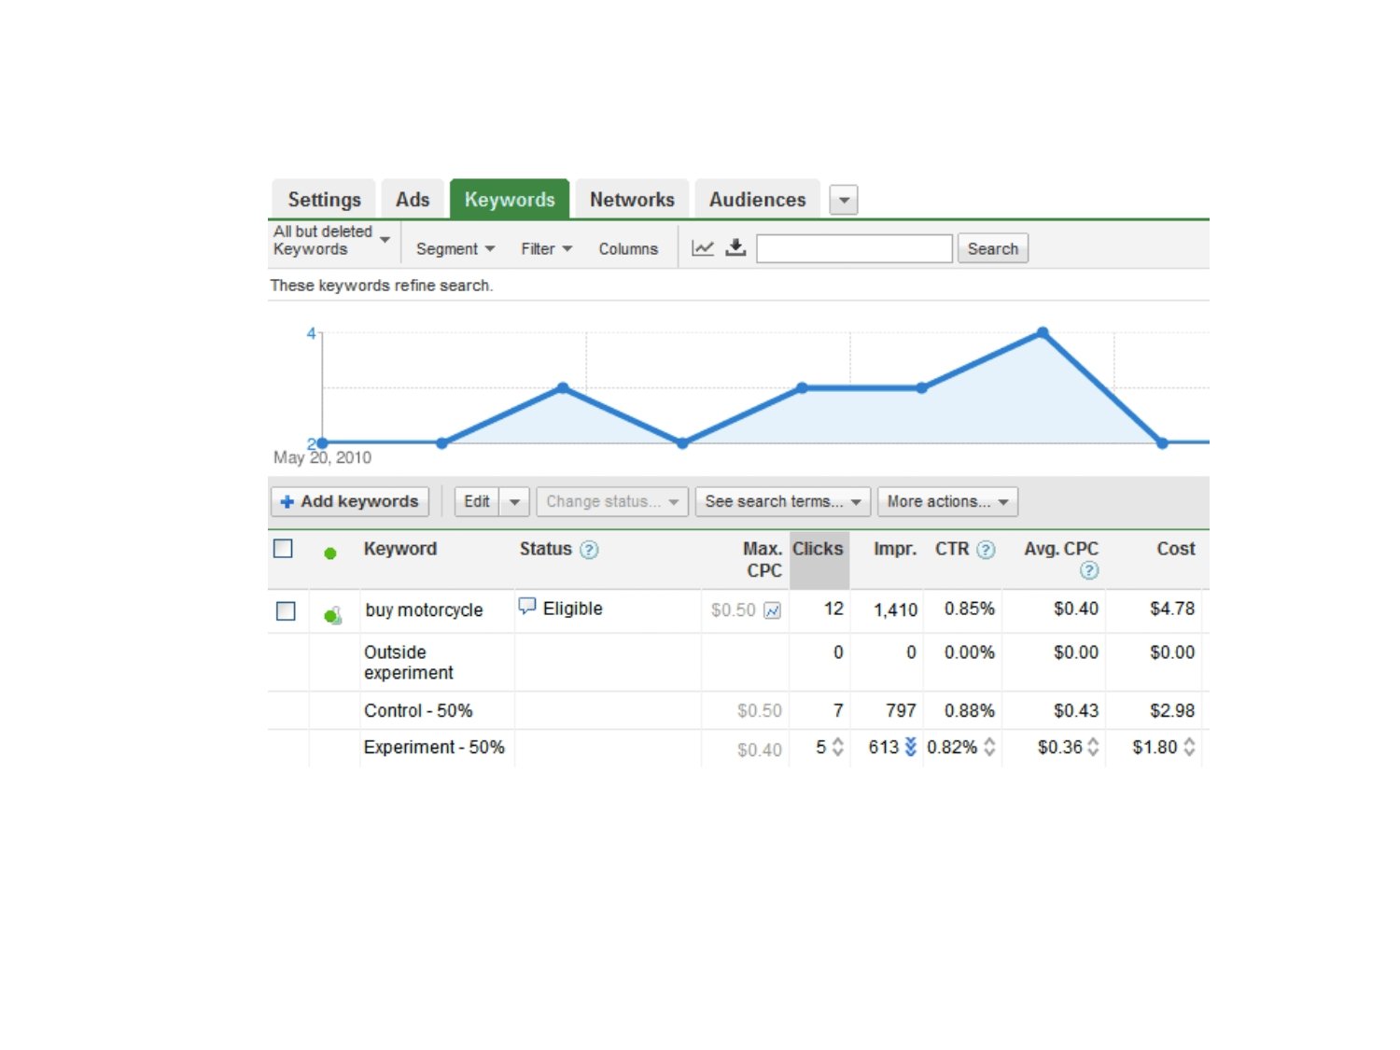The image size is (1400, 1050).
Task: Switch to the Networks tab
Action: [632, 200]
